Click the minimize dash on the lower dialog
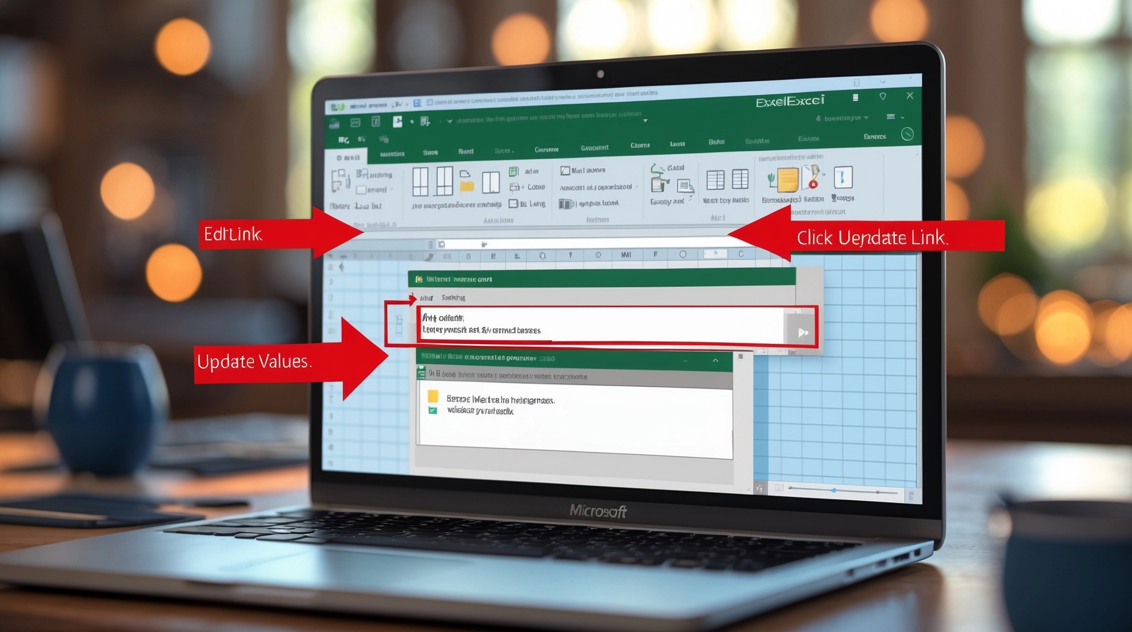1132x632 pixels. coord(686,361)
